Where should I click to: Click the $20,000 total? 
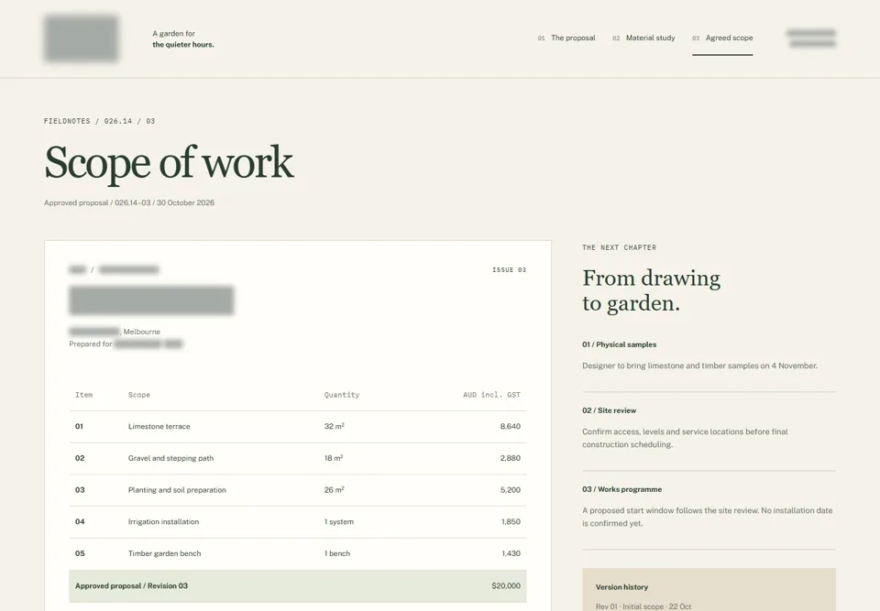click(x=506, y=585)
